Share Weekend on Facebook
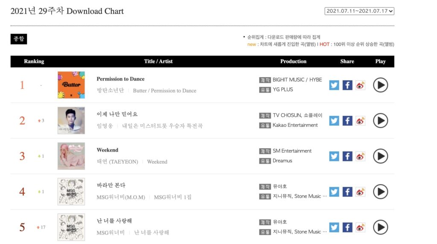Screen dimensions: 437x244 (347, 156)
